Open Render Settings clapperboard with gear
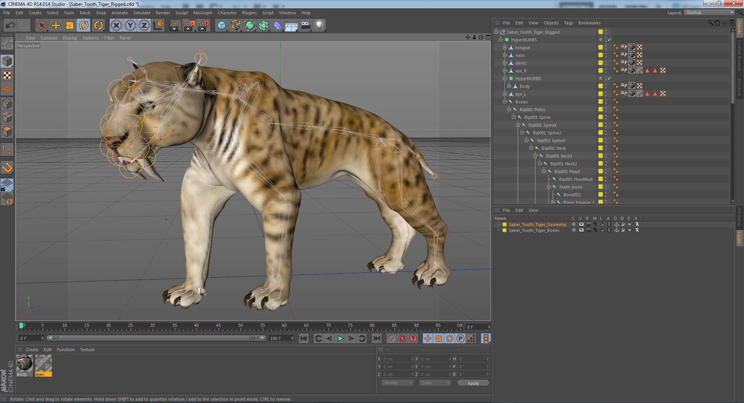744x403 pixels. coord(203,26)
